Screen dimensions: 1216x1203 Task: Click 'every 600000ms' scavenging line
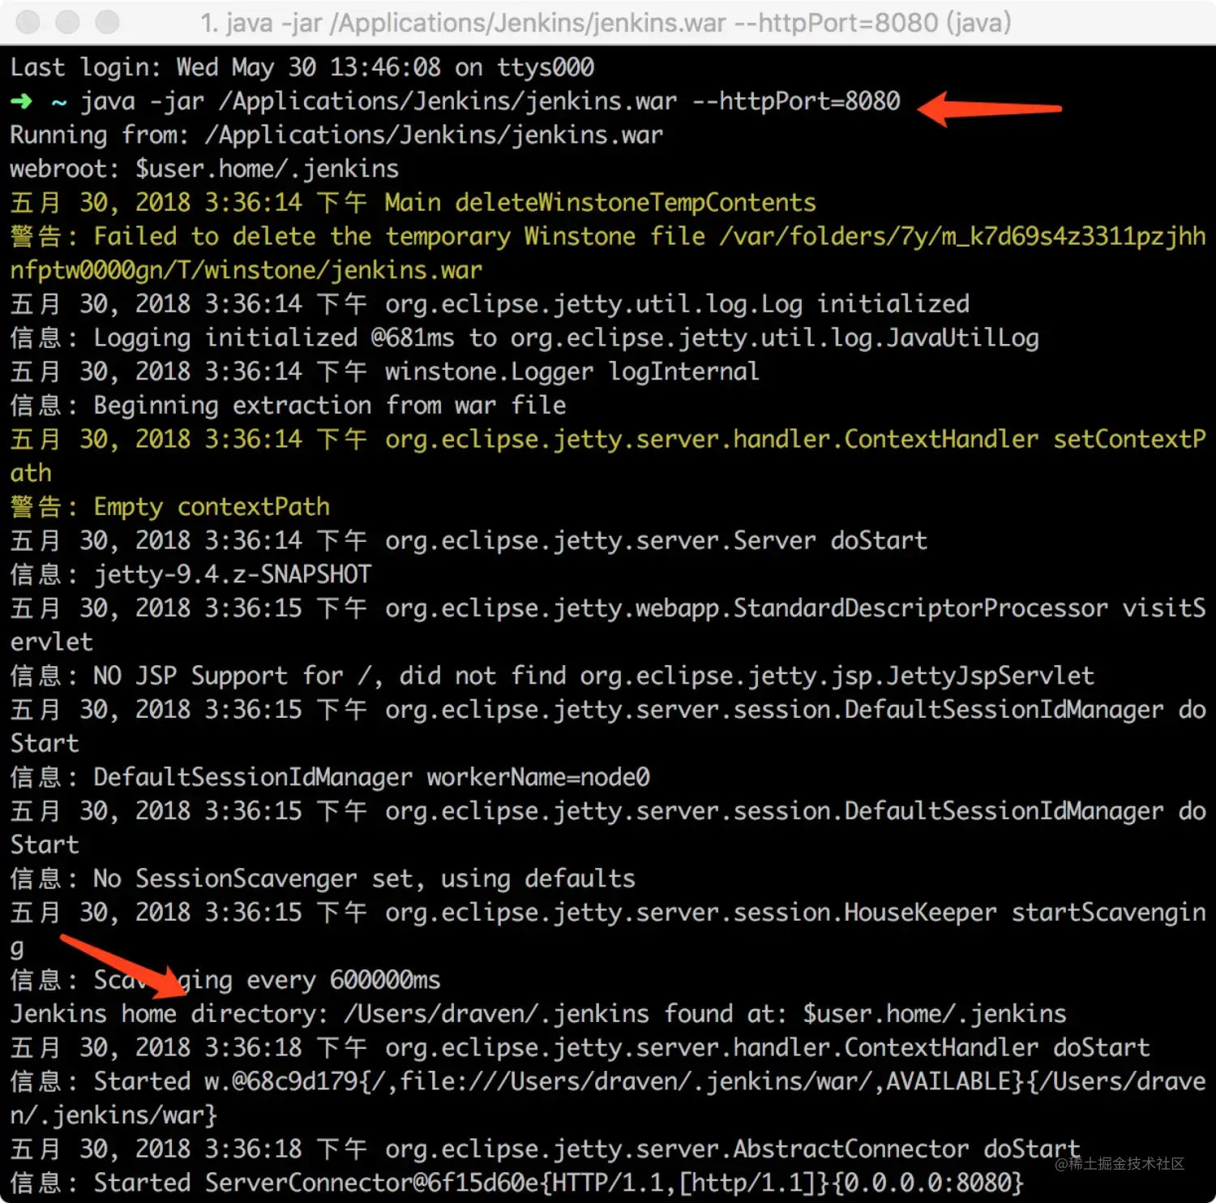click(x=225, y=980)
